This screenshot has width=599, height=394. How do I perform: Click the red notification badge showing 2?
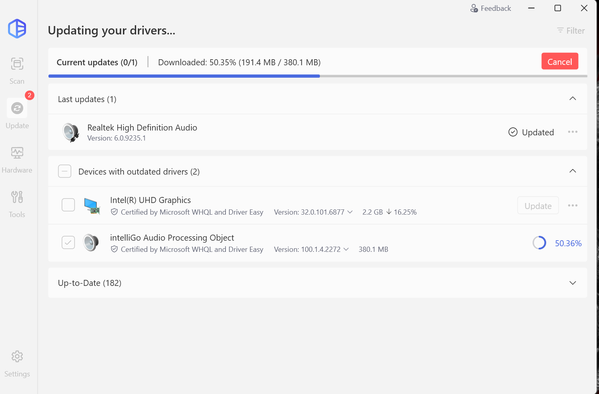coord(30,95)
